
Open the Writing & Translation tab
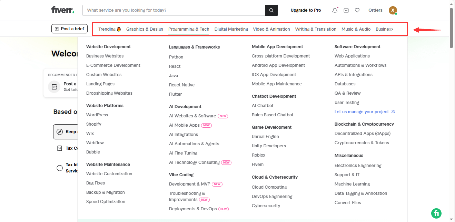[x=316, y=29]
